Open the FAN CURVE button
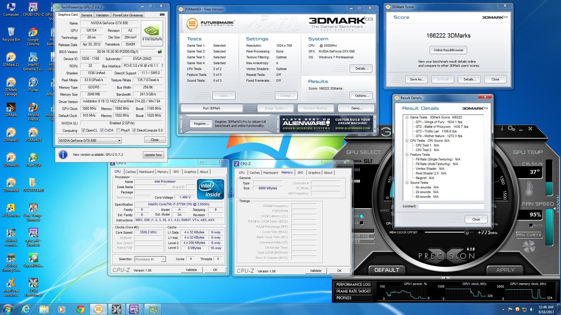This screenshot has width=561, height=315. pyautogui.click(x=529, y=235)
